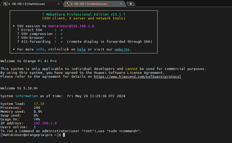The height and width of the screenshot is (143, 232).
Task: Click the Memory used value 8.4%
Action: 38,112
